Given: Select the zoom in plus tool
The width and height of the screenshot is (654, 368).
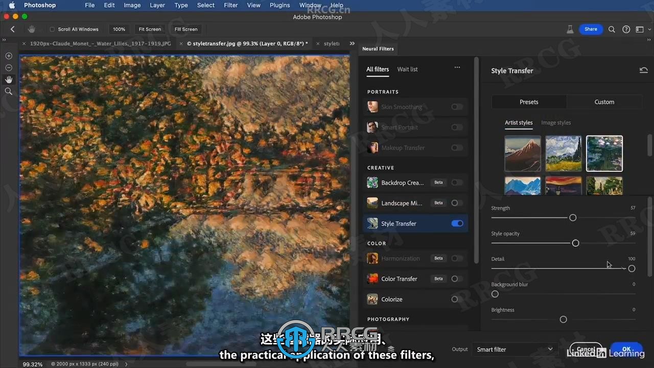Looking at the screenshot, I should (x=9, y=56).
